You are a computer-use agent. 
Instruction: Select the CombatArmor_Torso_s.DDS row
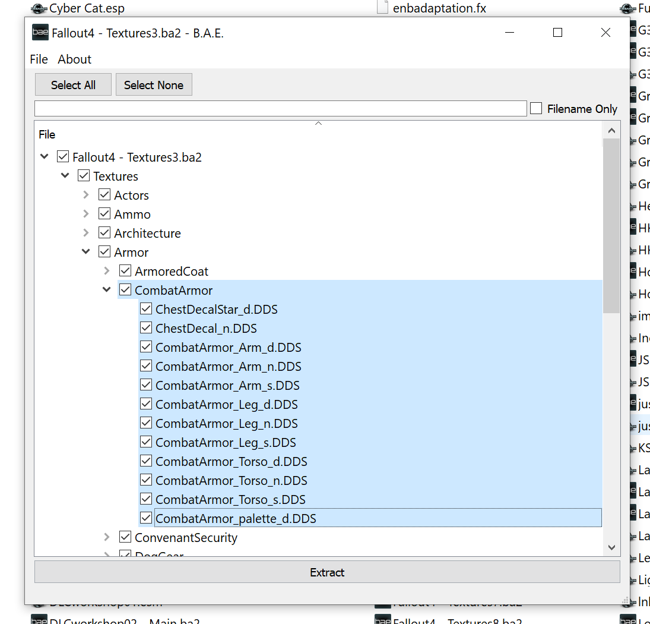click(370, 500)
